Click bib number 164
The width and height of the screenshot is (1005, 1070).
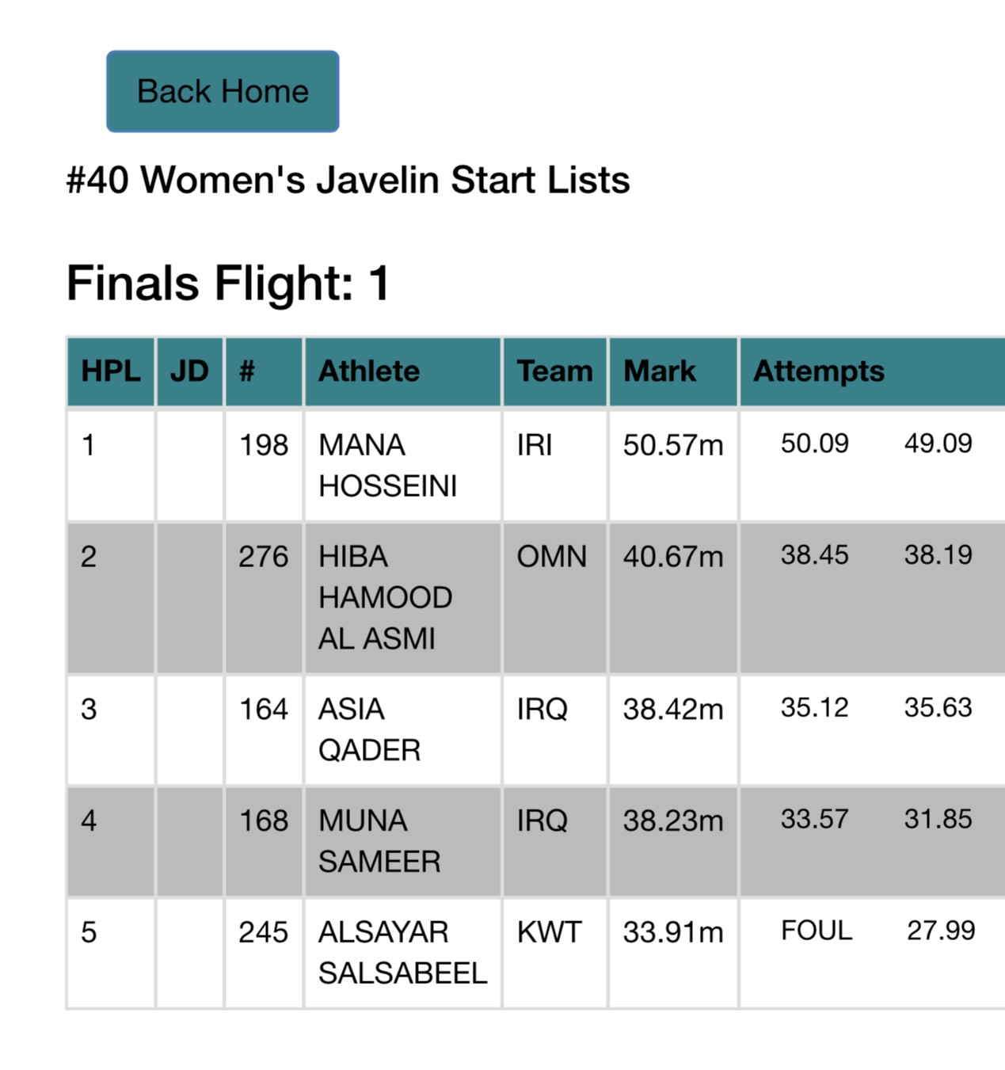tap(264, 709)
